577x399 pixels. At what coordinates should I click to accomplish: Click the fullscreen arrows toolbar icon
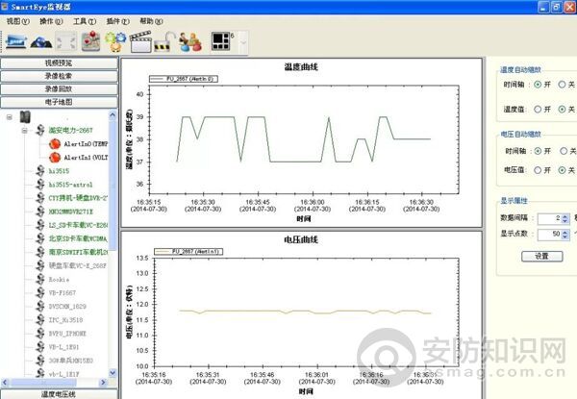[66, 41]
